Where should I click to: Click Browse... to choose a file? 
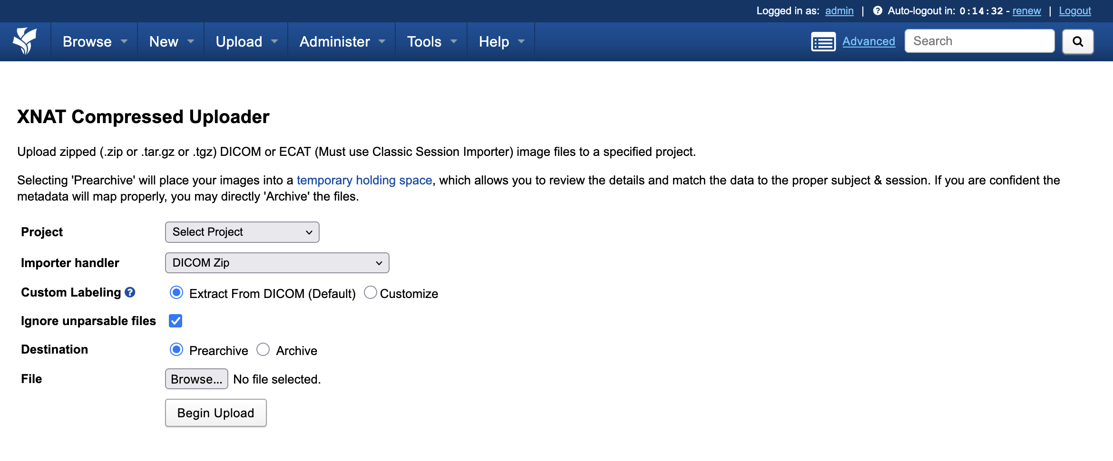tap(196, 379)
